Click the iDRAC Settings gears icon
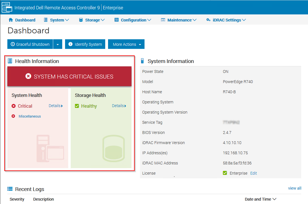The height and width of the screenshot is (204, 308). click(208, 20)
